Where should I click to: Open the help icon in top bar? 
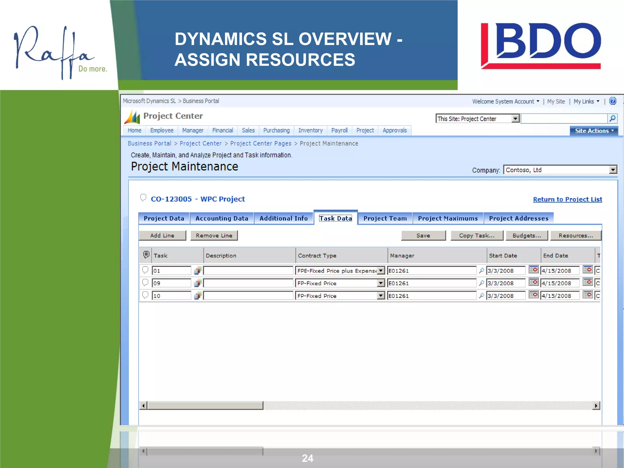click(x=612, y=101)
